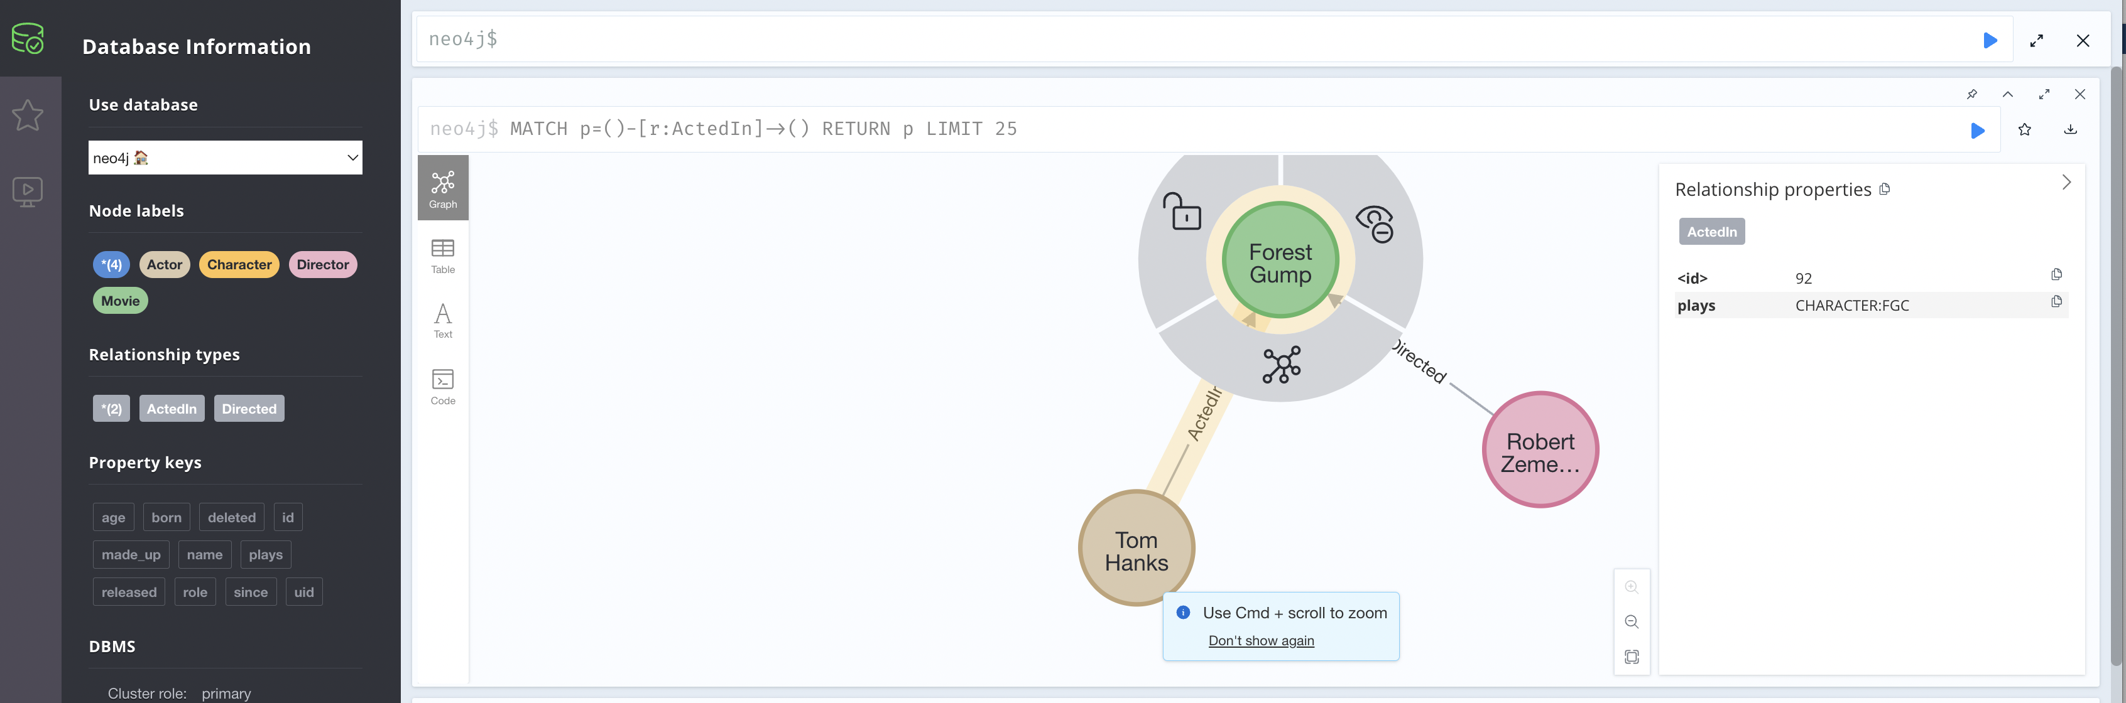Viewport: 2126px width, 703px height.
Task: Select the Actor node label
Action: (164, 264)
